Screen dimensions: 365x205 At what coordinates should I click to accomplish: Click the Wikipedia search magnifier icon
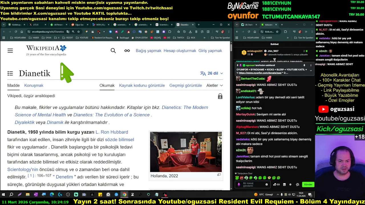point(113,51)
